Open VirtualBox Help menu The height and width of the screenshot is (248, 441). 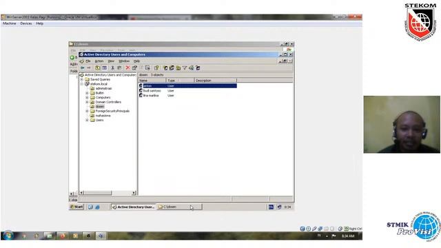tap(40, 23)
